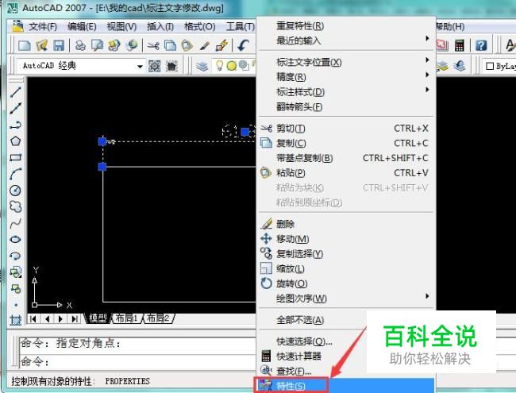Click the Publish icon
The width and height of the screenshot is (516, 393).
114,45
